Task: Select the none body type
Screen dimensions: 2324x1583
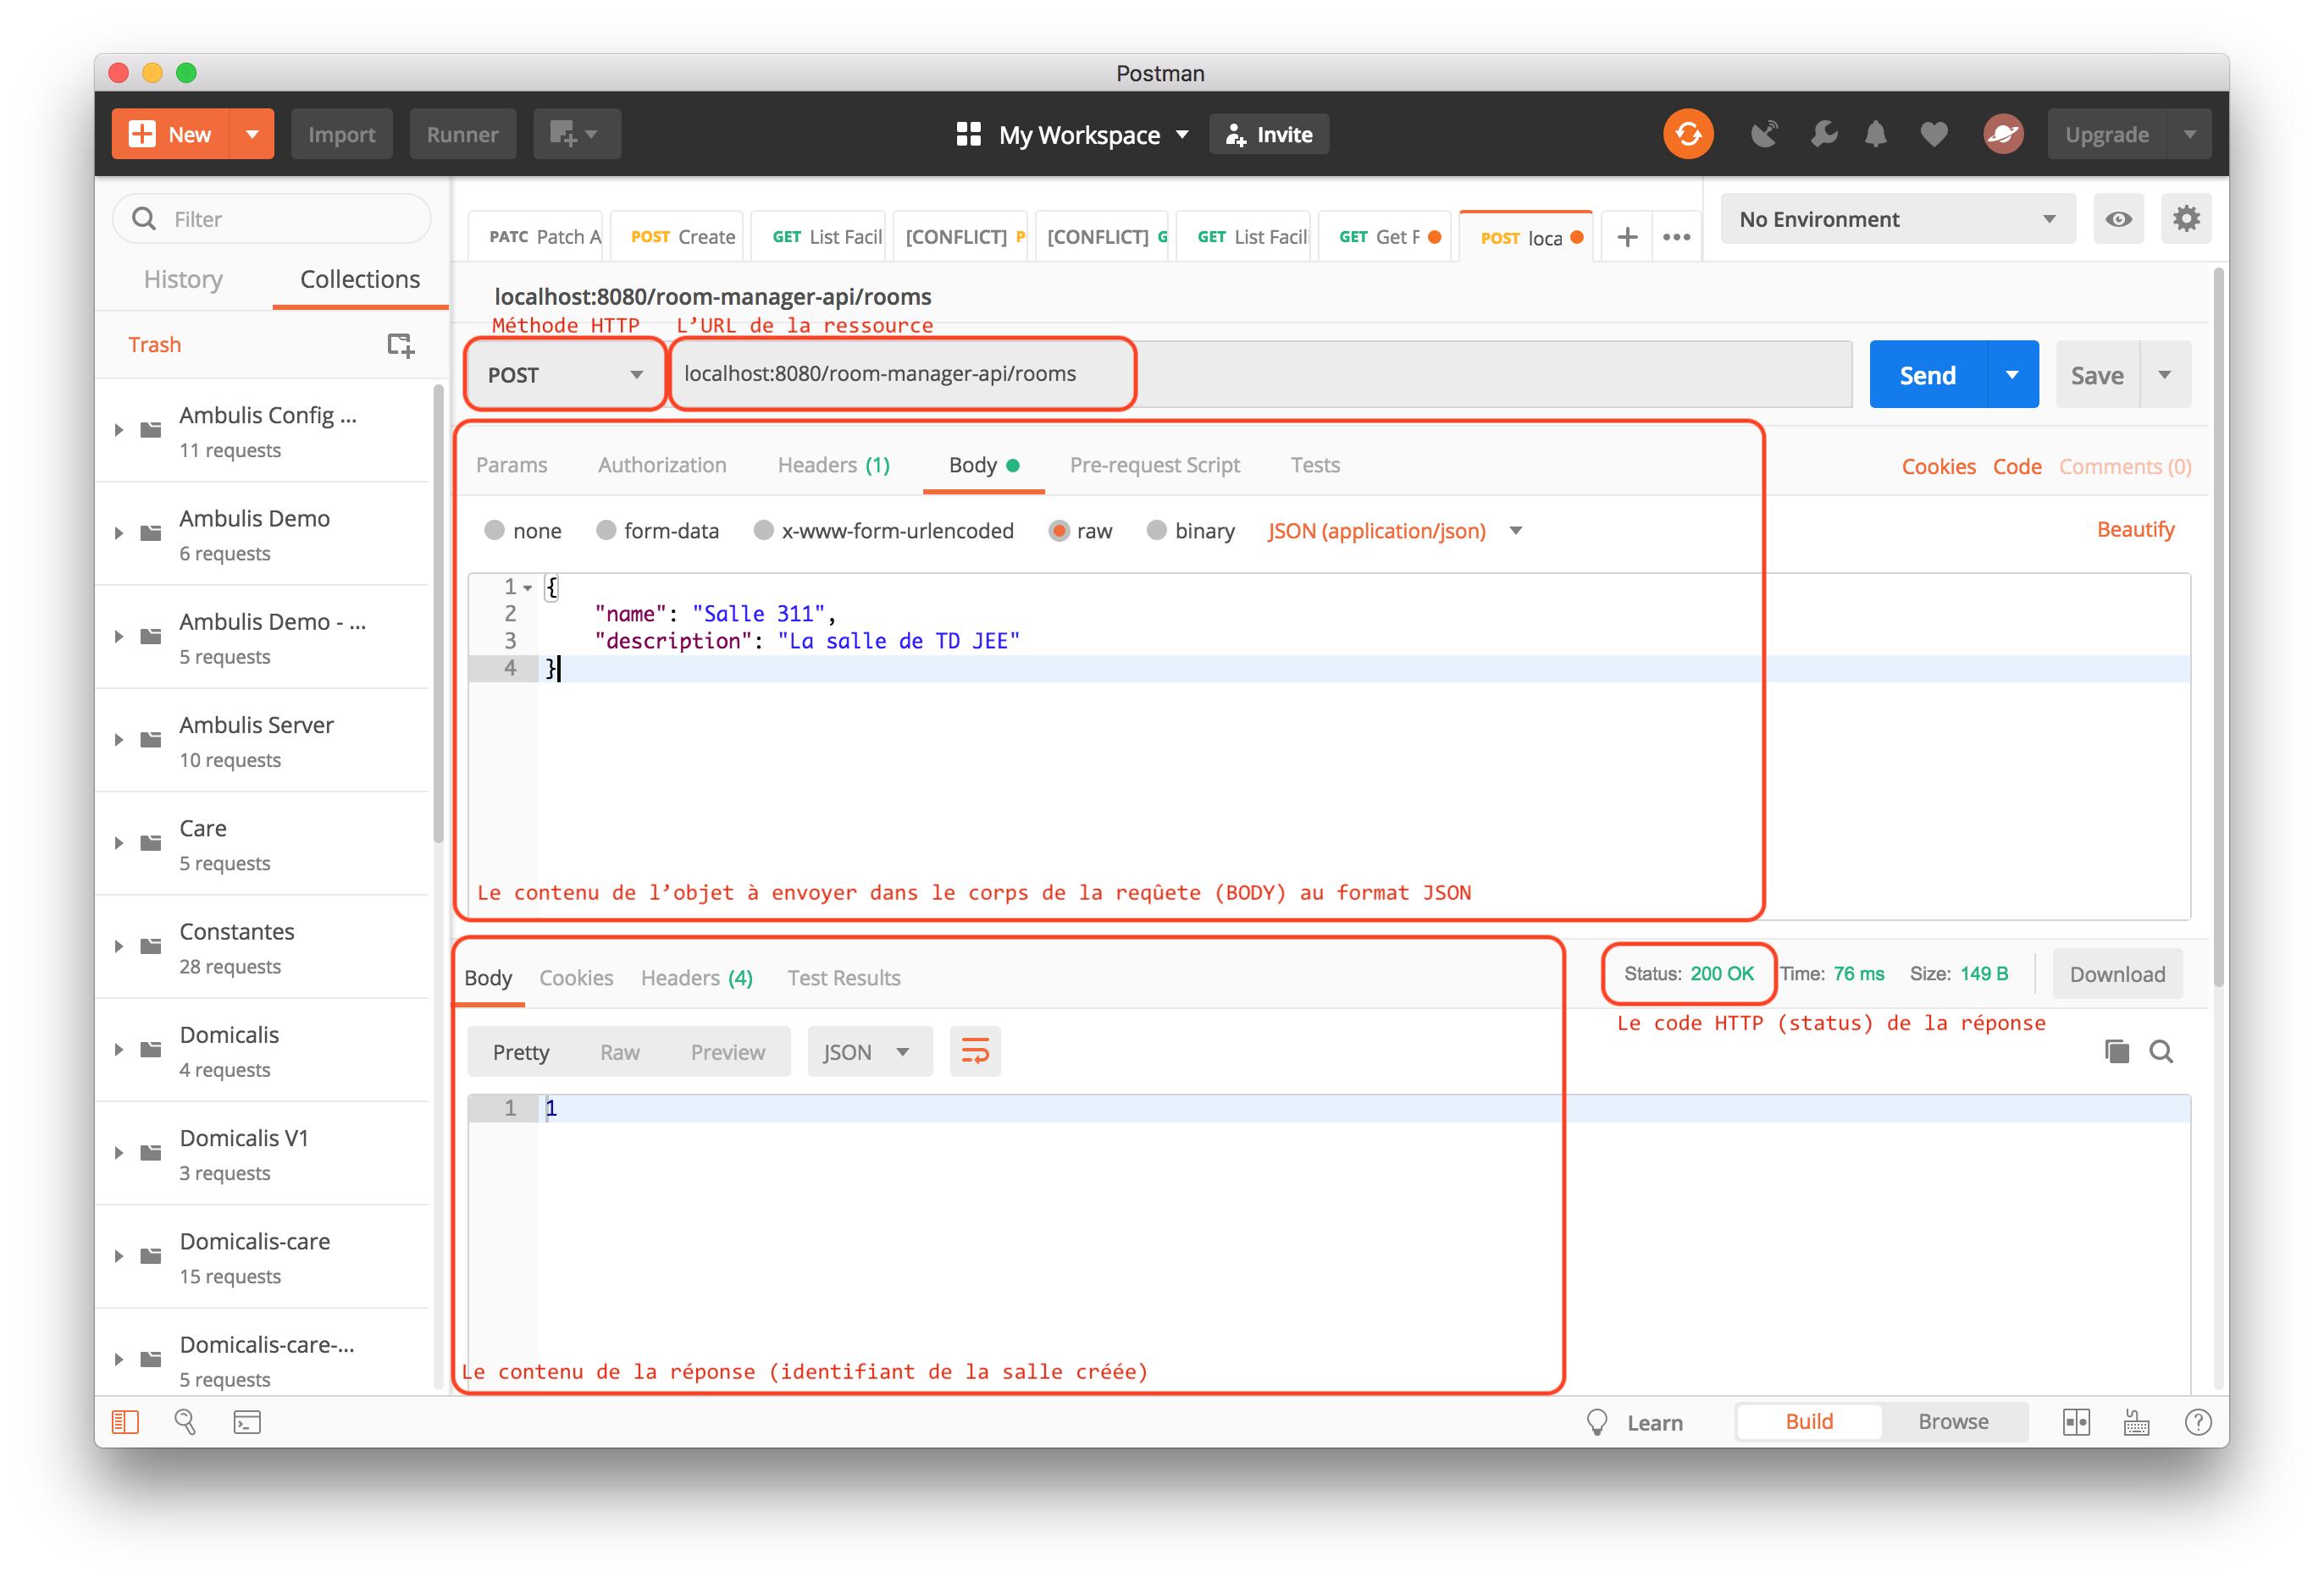Action: 494,530
